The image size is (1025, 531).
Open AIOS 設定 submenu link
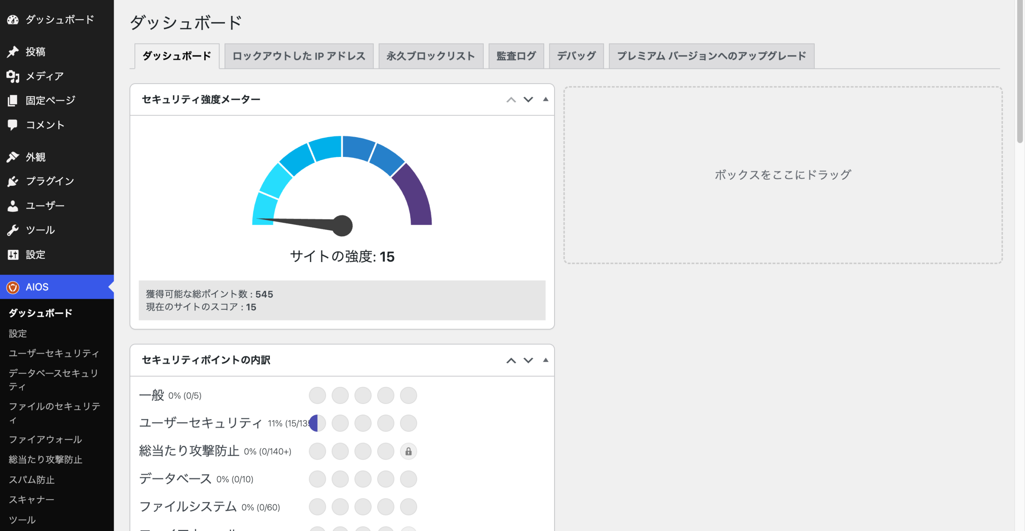pyautogui.click(x=18, y=333)
